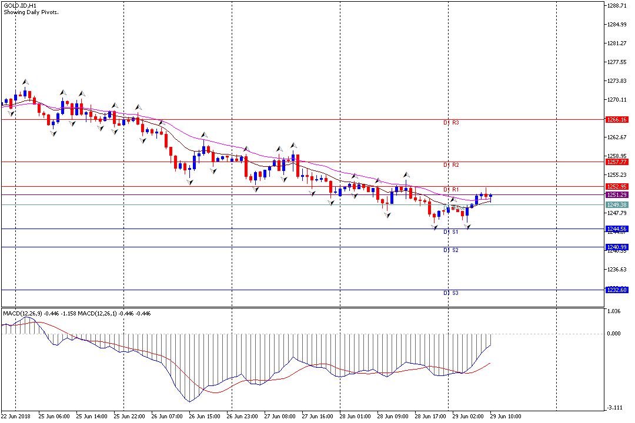Image resolution: width=635 pixels, height=423 pixels.
Task: Click the teal 1249.38 pivot price tag
Action: click(617, 205)
